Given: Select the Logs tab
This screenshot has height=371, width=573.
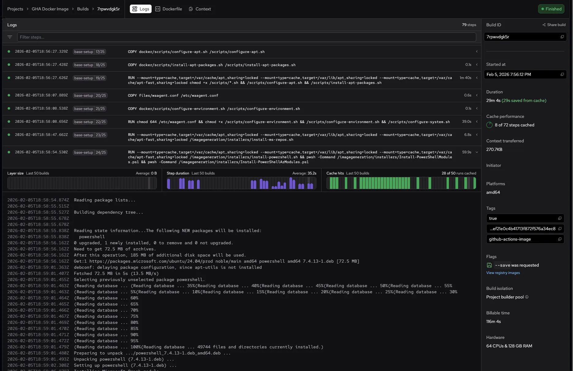Looking at the screenshot, I should [141, 9].
